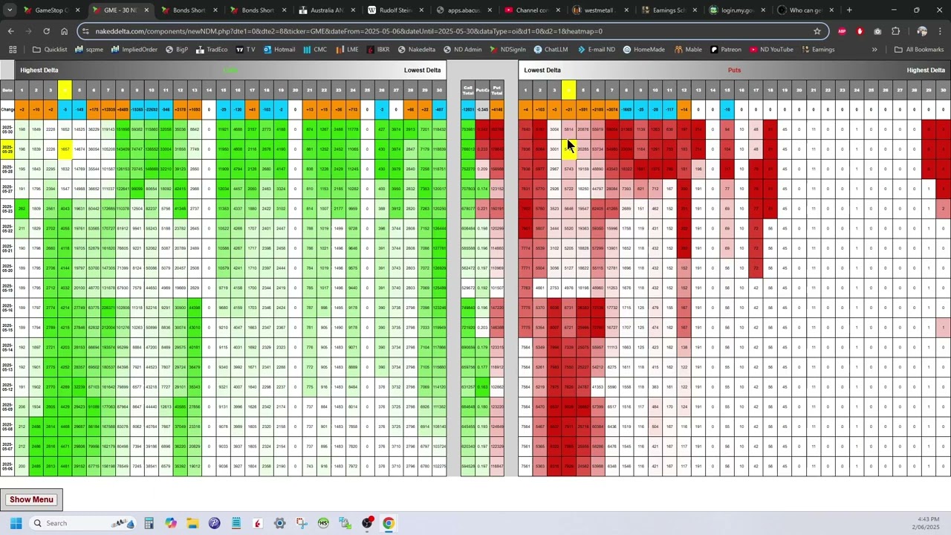Select the yellow highlighted 2025-05-29 date cell
Viewport: 951px width, 535px height.
[7, 149]
